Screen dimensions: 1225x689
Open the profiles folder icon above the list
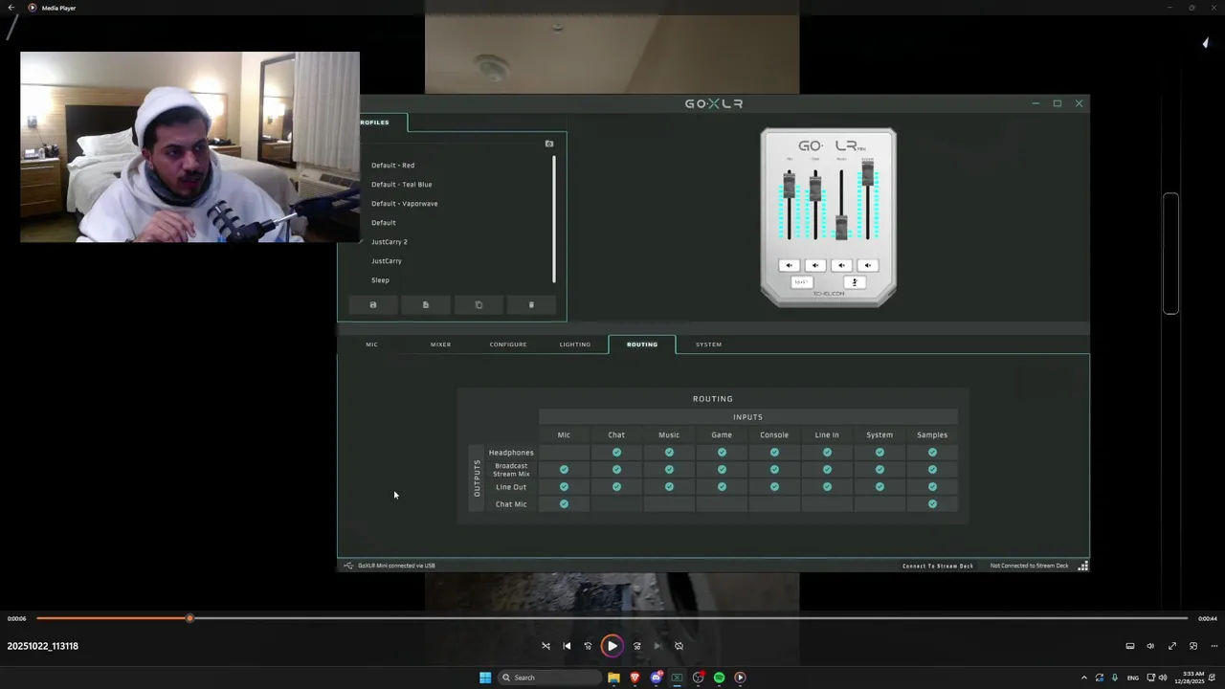(x=549, y=144)
